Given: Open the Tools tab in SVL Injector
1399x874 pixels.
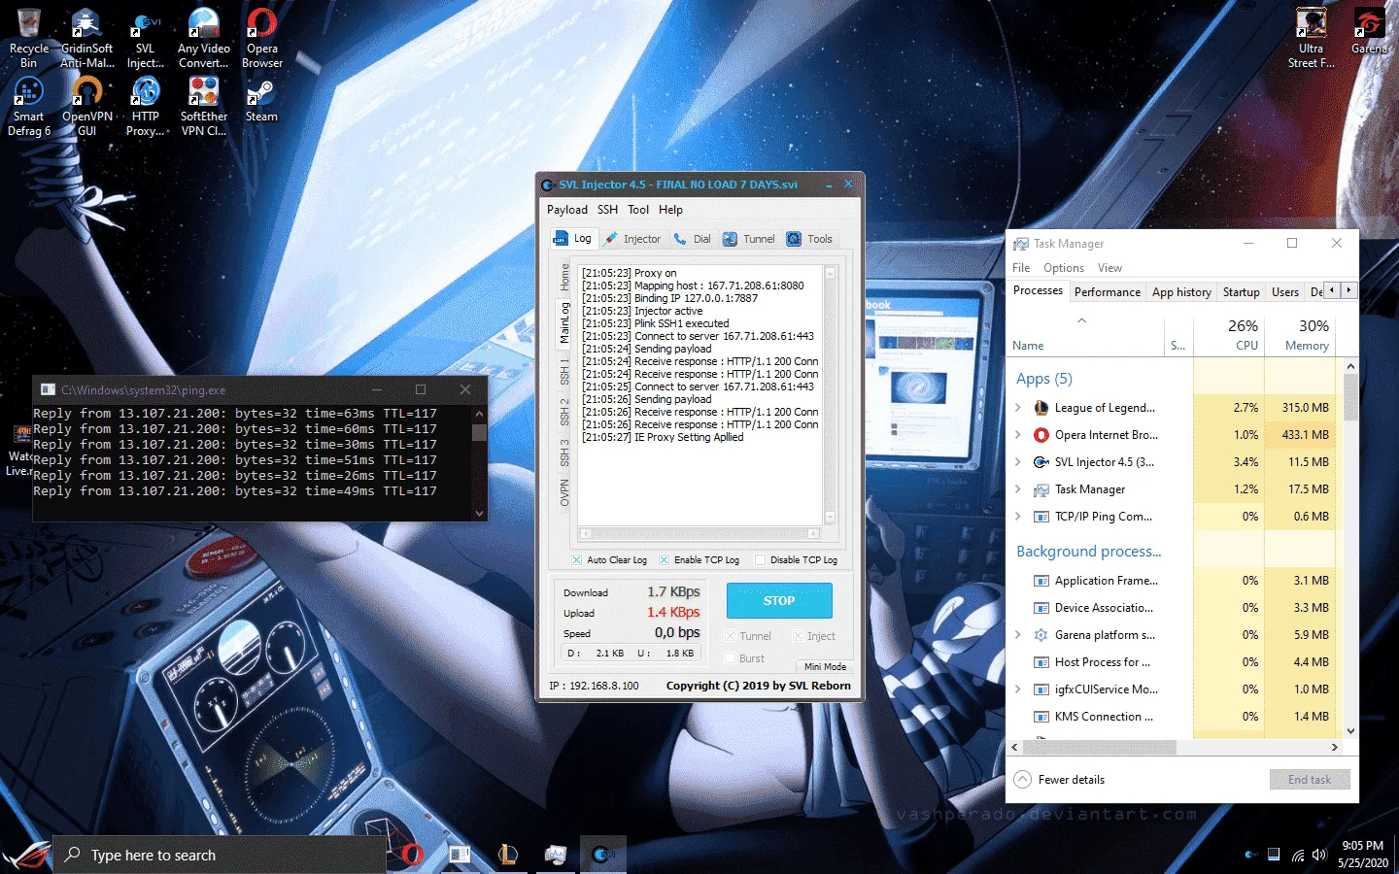Looking at the screenshot, I should point(810,239).
